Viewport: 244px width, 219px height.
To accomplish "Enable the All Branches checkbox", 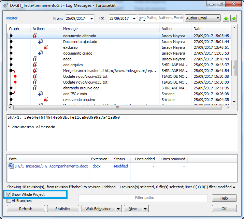I will click(9, 201).
